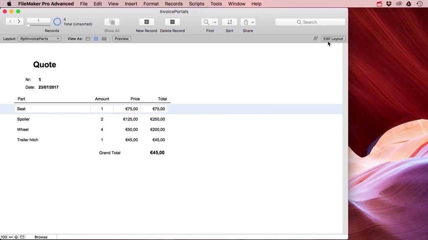This screenshot has height=240, width=428.
Task: Click Google Drive menu bar icon
Action: tap(409, 4)
